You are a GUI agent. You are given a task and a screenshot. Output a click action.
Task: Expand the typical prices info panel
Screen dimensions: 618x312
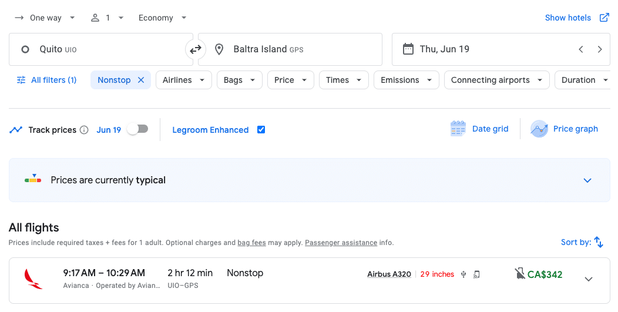[587, 180]
